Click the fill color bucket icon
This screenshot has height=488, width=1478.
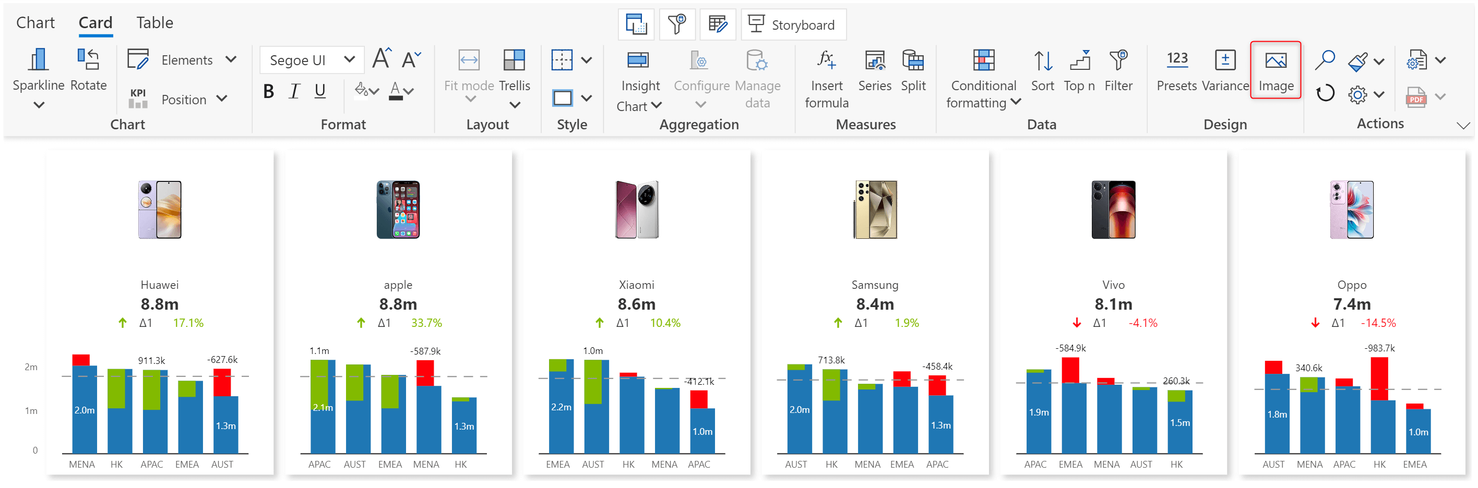tap(361, 90)
